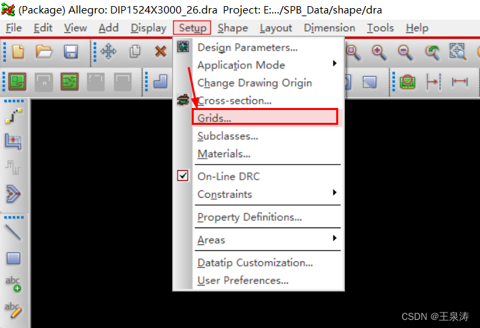Open Design Parameters... dialog

coord(247,47)
